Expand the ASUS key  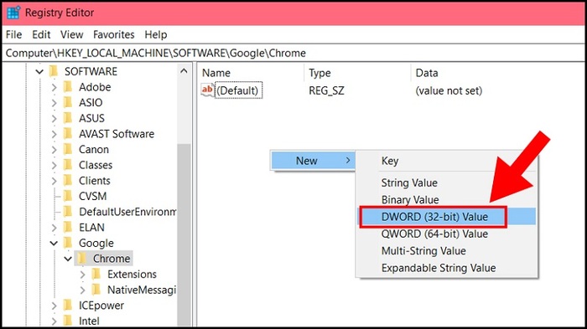(x=55, y=119)
